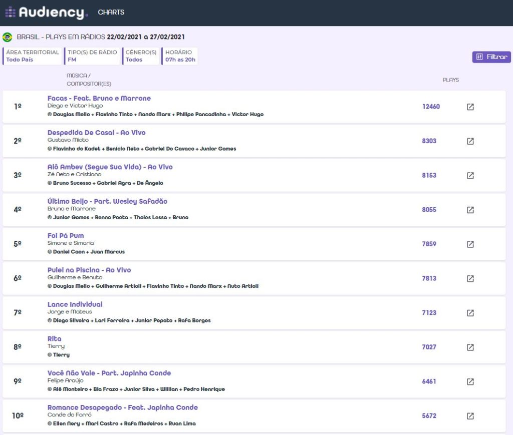513x435 pixels.
Task: Open song Alô Ambev (Segue Sua Vida)
Action: tap(110, 167)
